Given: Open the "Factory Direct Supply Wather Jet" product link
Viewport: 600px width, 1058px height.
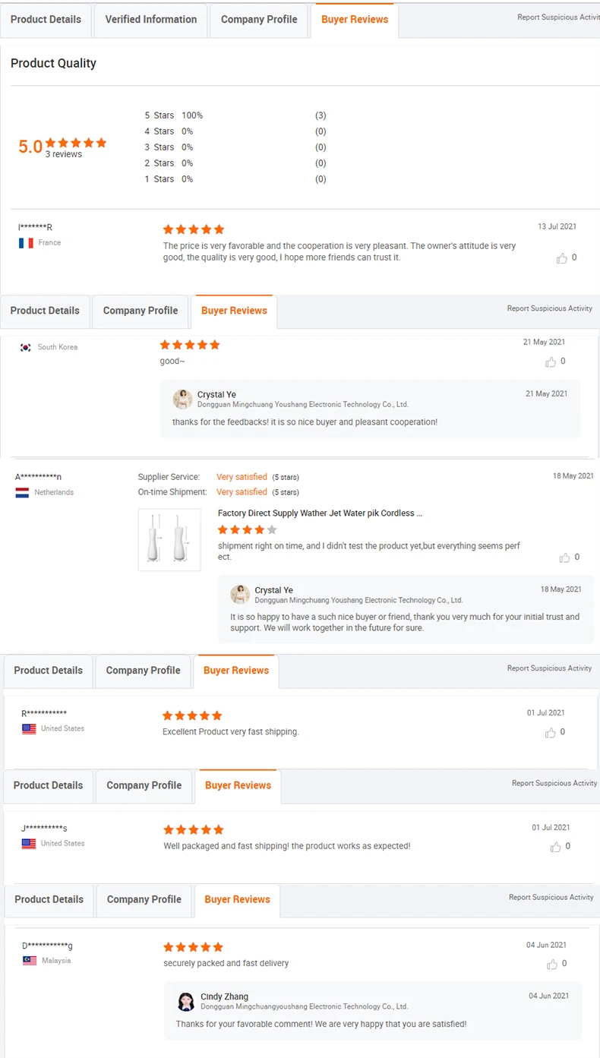Looking at the screenshot, I should 320,513.
